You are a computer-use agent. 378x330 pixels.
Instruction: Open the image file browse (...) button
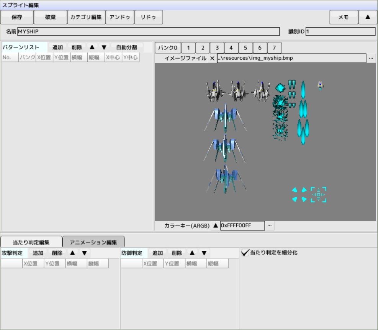pyautogui.click(x=371, y=58)
